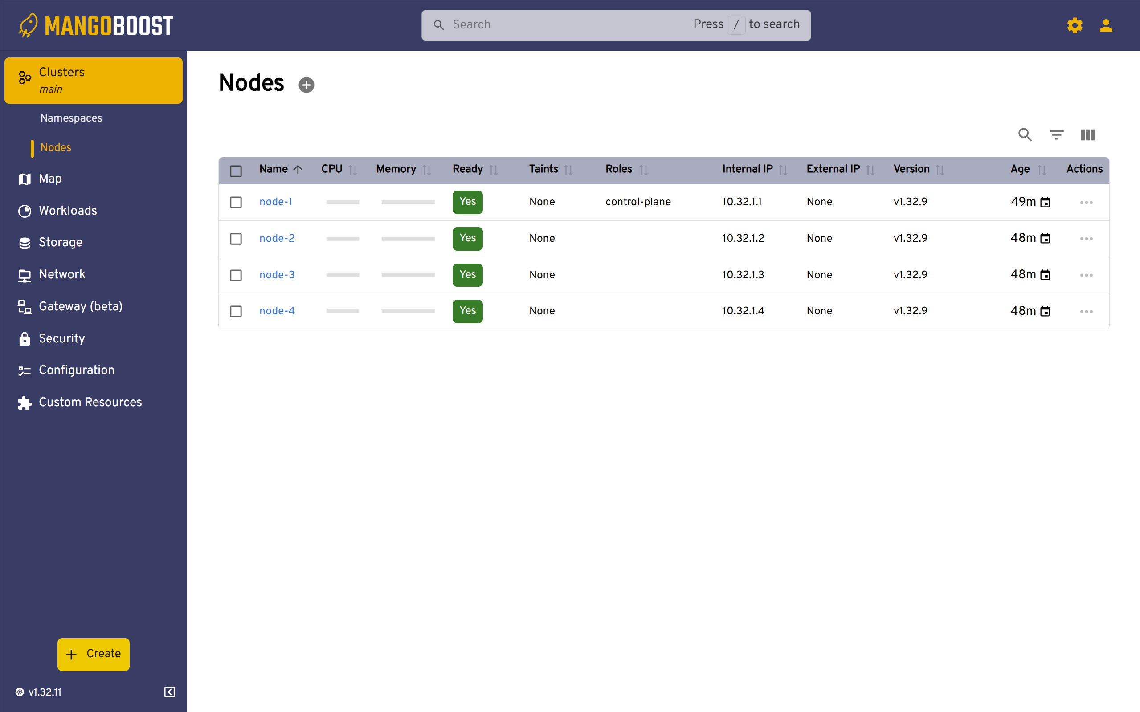
Task: Check the checkbox for node-1
Action: click(x=236, y=202)
